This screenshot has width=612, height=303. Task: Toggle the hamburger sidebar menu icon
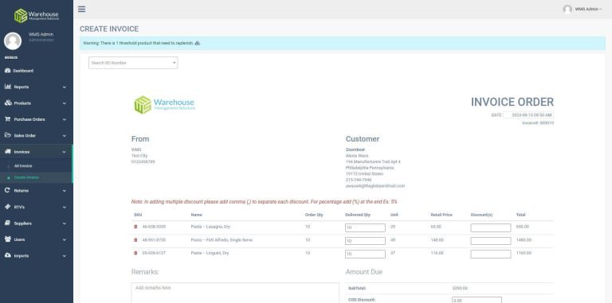pyautogui.click(x=81, y=9)
